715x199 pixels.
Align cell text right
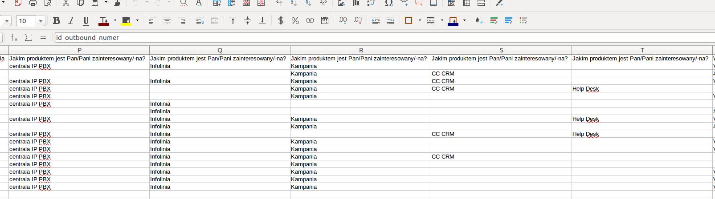182,20
